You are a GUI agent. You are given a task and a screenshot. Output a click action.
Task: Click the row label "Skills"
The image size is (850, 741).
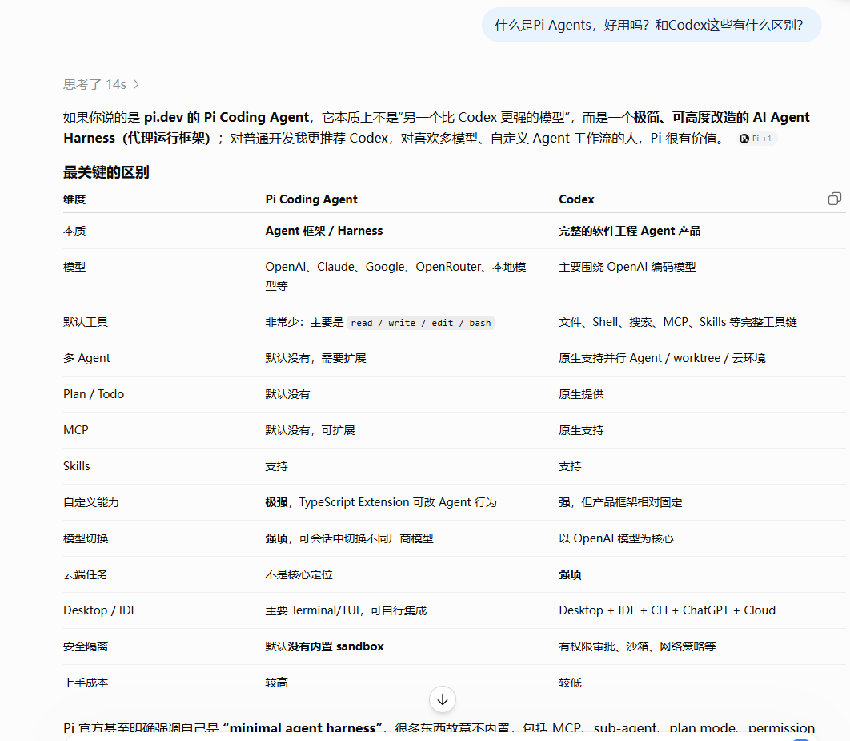pyautogui.click(x=76, y=466)
